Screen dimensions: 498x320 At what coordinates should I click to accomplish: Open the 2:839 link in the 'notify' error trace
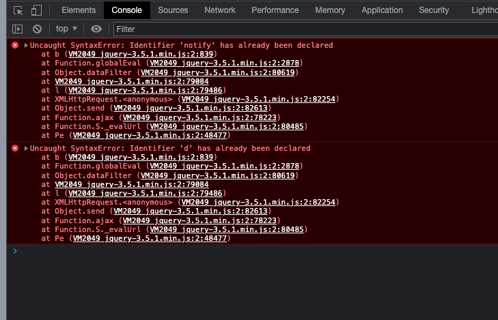tap(141, 54)
